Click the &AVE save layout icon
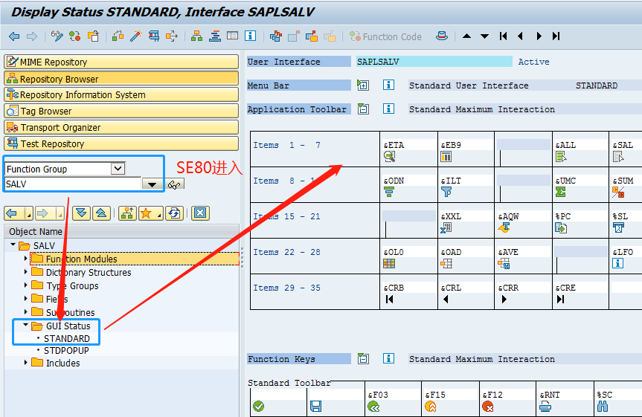Image resolution: width=642 pixels, height=417 pixels. pyautogui.click(x=504, y=264)
